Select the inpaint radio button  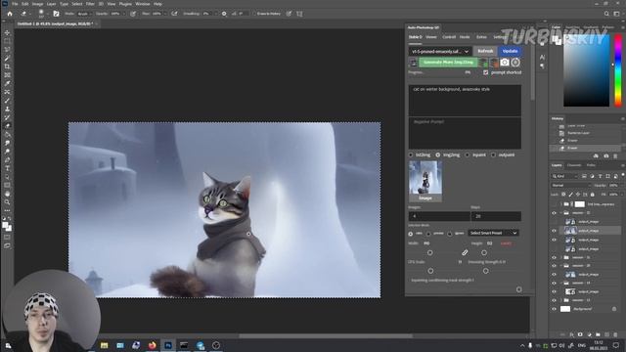468,154
